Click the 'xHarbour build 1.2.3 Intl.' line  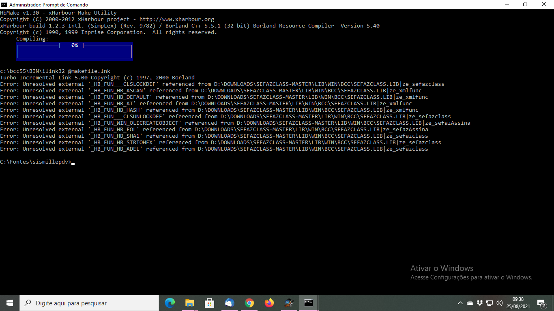[x=190, y=26]
